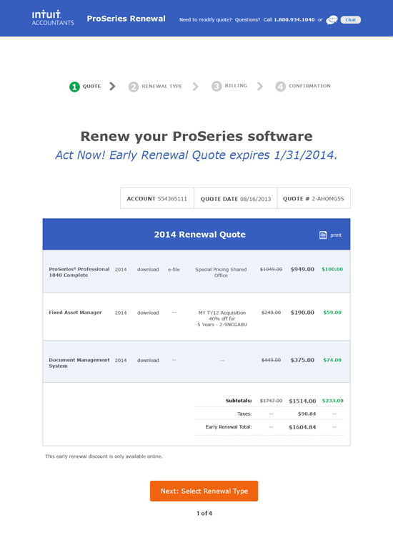Click the green $100.00 savings

pos(332,269)
